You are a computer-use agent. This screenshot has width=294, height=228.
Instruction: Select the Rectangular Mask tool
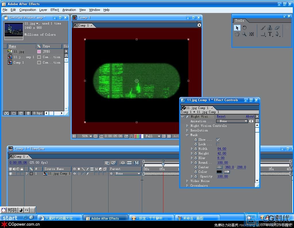(263, 34)
